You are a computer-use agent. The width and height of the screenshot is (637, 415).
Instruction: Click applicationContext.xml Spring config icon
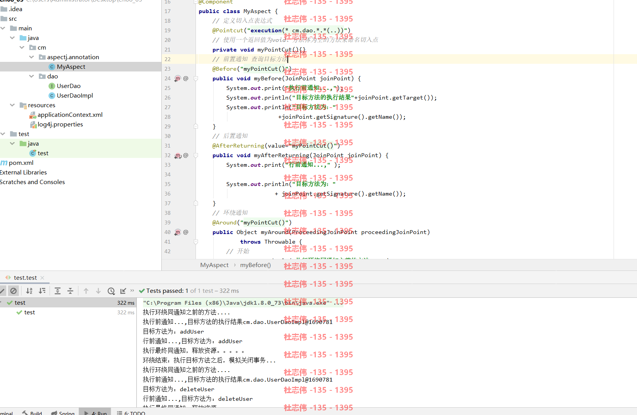[x=33, y=115]
